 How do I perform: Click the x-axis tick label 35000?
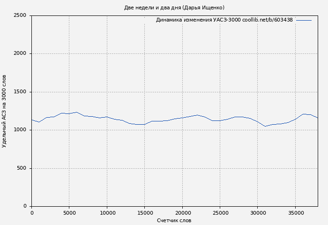295,212
